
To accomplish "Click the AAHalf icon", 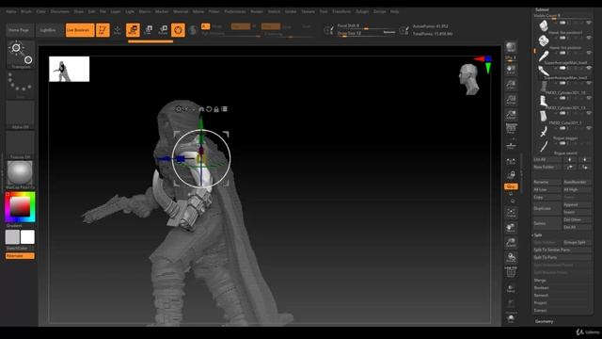I will tap(511, 115).
